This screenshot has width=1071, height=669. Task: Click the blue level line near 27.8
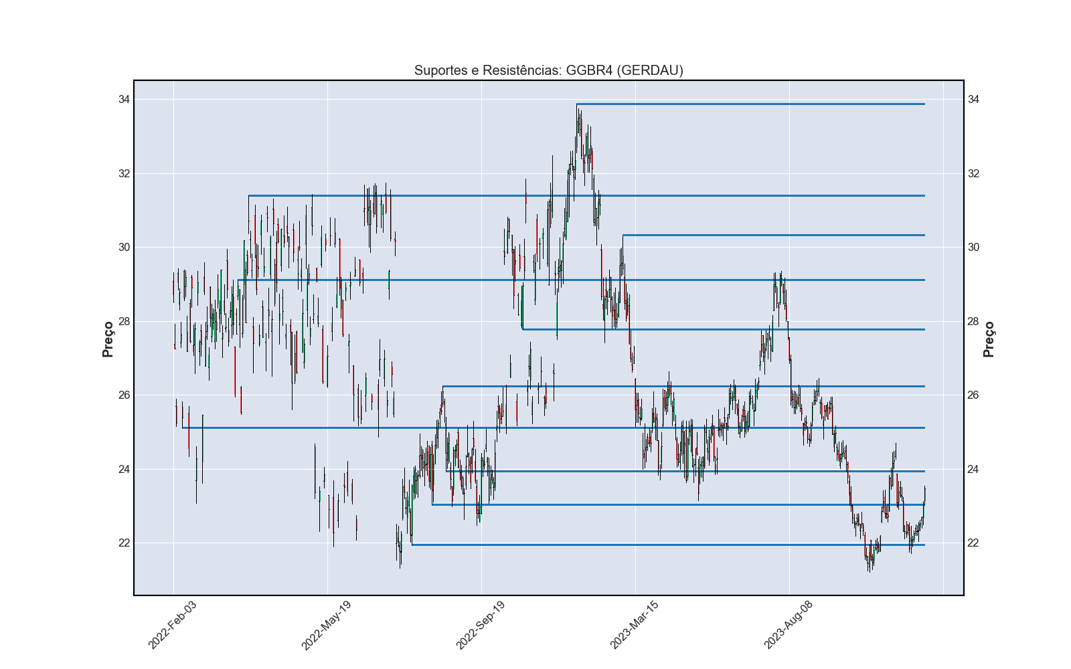point(724,329)
